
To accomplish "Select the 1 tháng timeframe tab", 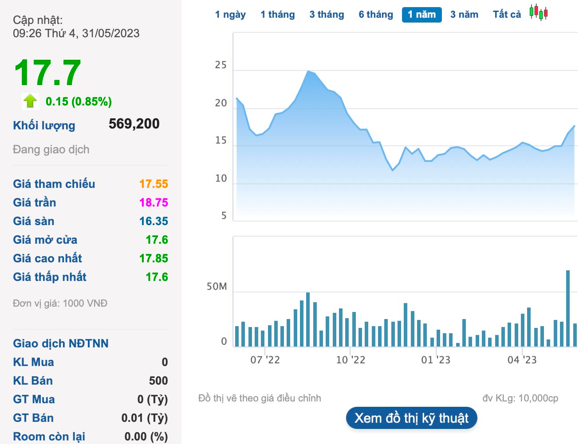I will [x=278, y=15].
